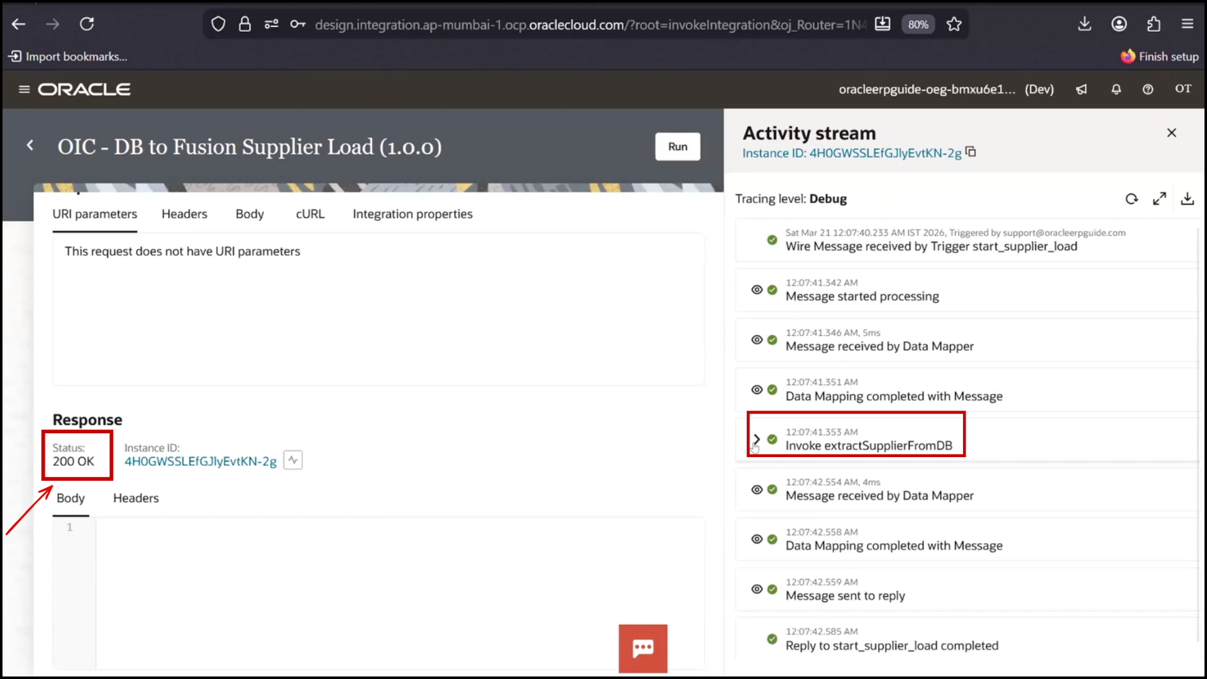The width and height of the screenshot is (1207, 679).
Task: Click the 80% zoom level badge
Action: 918,25
